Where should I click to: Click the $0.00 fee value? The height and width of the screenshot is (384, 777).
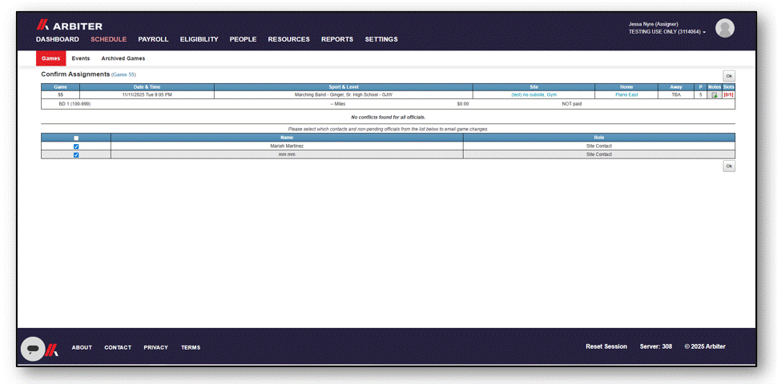coord(463,104)
